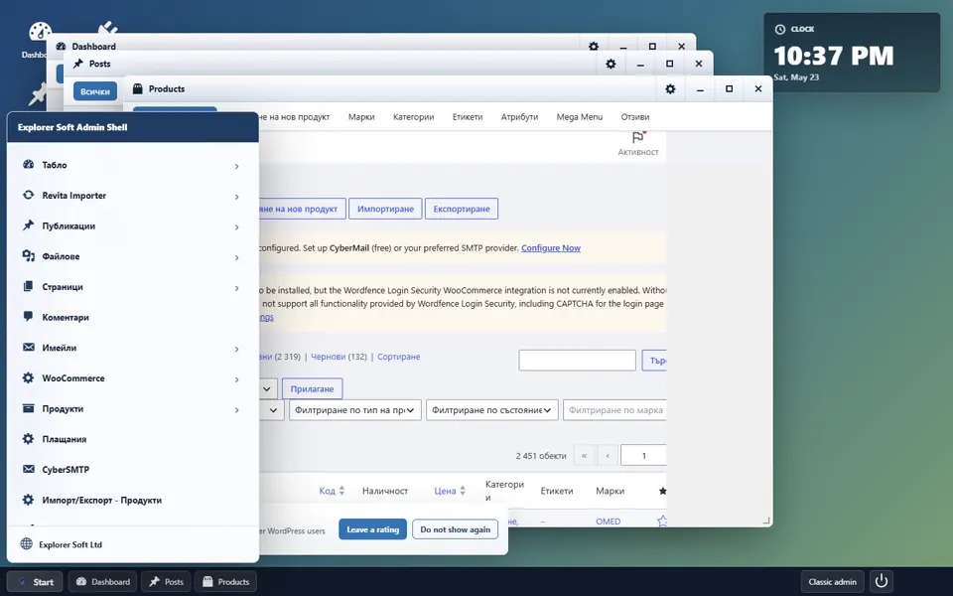The width and height of the screenshot is (953, 596).
Task: Click the current page number field
Action: tap(643, 455)
